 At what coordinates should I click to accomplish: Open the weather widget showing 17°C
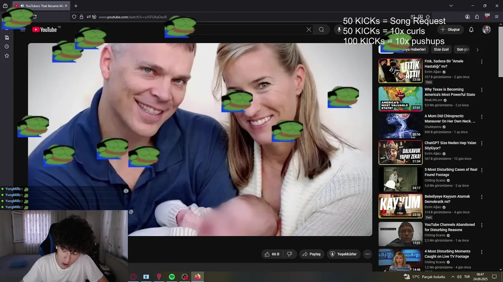[x=424, y=277]
